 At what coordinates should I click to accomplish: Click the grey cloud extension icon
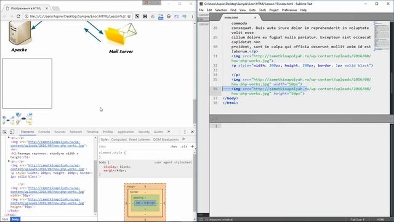[x=153, y=16]
